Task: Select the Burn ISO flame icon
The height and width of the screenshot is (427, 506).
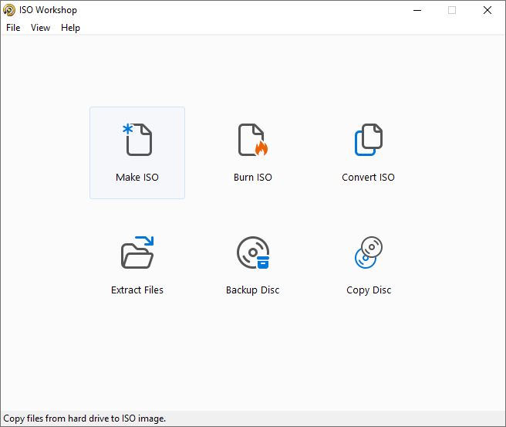Action: (x=253, y=140)
